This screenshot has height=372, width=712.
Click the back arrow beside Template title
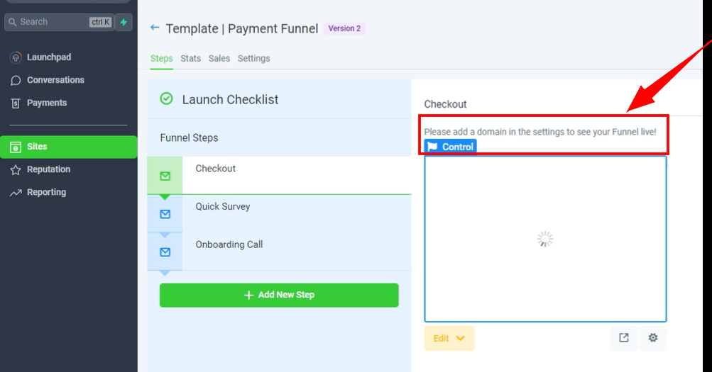[x=155, y=28]
